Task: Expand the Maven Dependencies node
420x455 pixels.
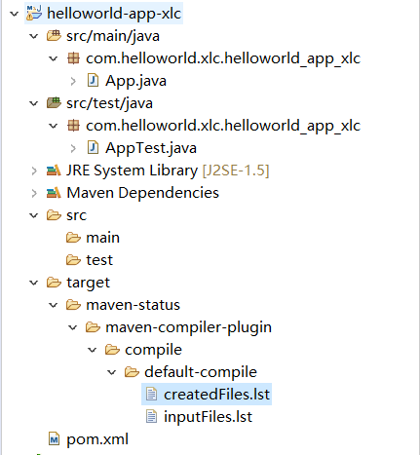Action: [x=34, y=193]
